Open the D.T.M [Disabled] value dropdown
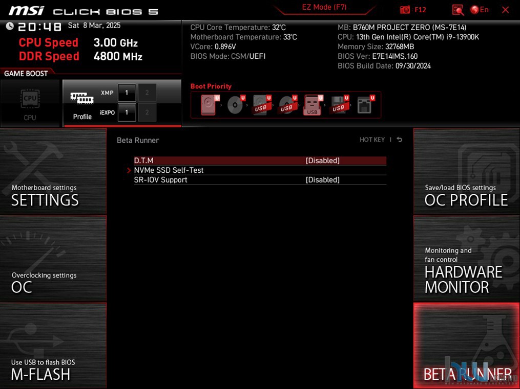520x389 pixels. click(x=322, y=161)
